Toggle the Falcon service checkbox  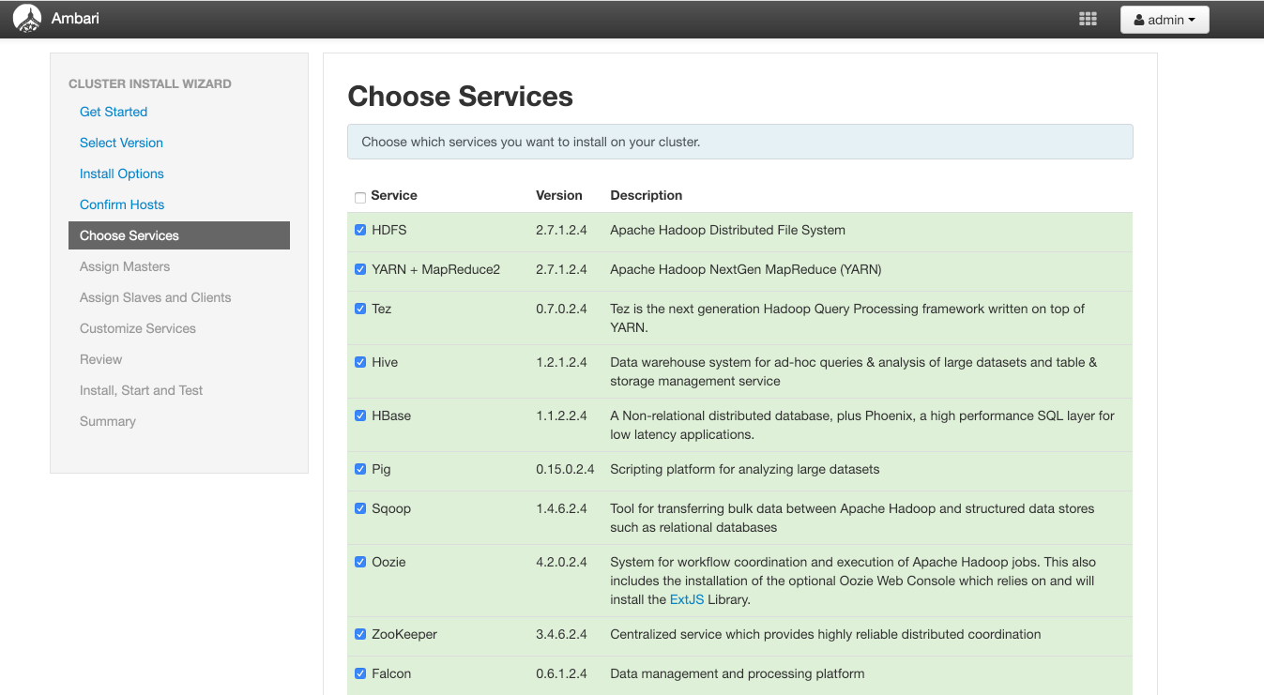click(x=360, y=673)
